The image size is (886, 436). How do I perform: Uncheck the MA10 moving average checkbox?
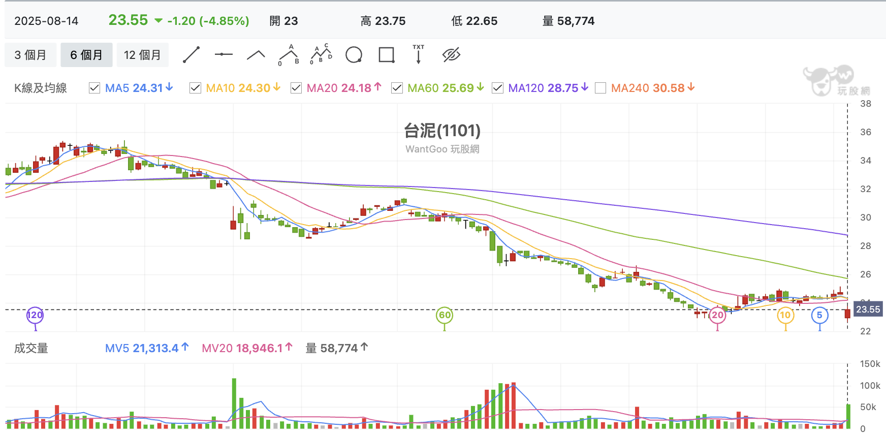195,88
